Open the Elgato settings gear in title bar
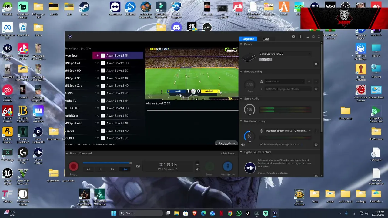Image resolution: width=388 pixels, height=218 pixels. [293, 37]
